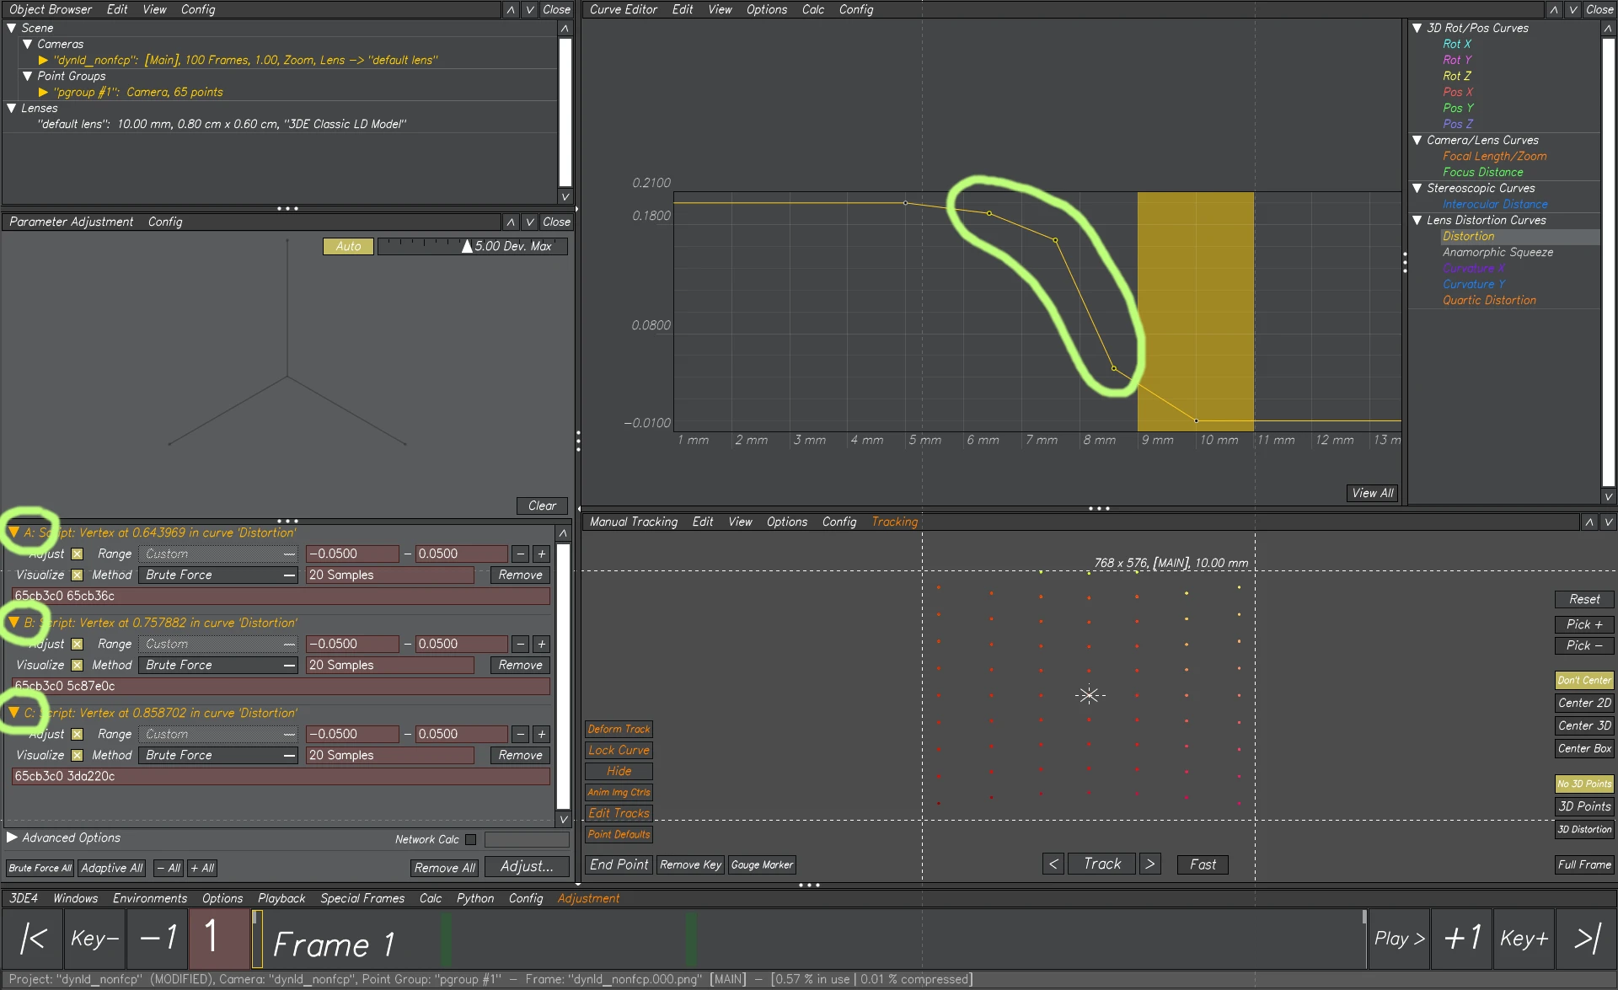
Task: Collapse Lens Distortion Curves group
Action: 1417,220
